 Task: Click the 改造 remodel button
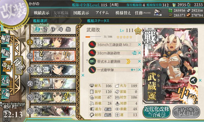tap(186, 112)
